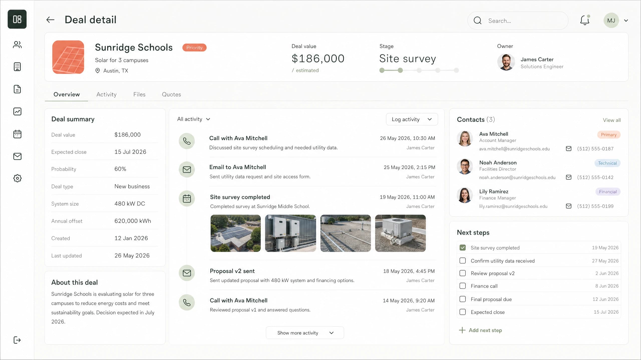Open the contacts people icon in sidebar
The height and width of the screenshot is (360, 641).
pyautogui.click(x=17, y=45)
